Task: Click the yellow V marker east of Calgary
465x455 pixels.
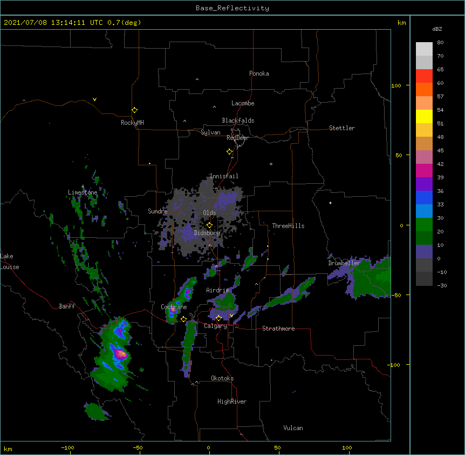Action: [231, 316]
